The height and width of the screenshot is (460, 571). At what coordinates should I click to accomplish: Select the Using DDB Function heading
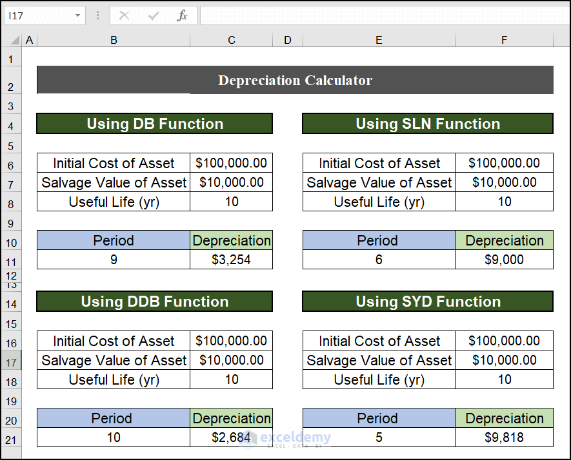click(x=155, y=302)
